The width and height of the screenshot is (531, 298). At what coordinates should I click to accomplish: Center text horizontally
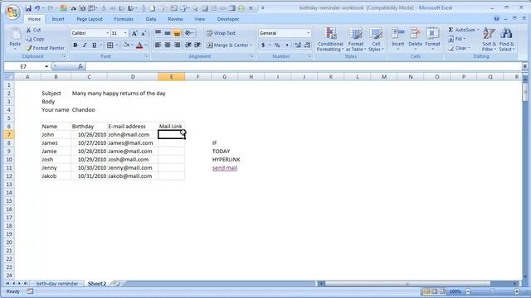tap(168, 45)
